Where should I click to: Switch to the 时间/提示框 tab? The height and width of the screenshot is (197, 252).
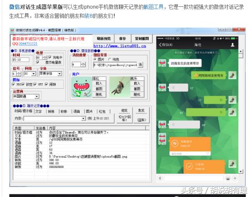click(23, 111)
